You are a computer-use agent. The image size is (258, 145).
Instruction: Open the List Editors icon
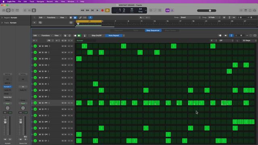[241, 10]
